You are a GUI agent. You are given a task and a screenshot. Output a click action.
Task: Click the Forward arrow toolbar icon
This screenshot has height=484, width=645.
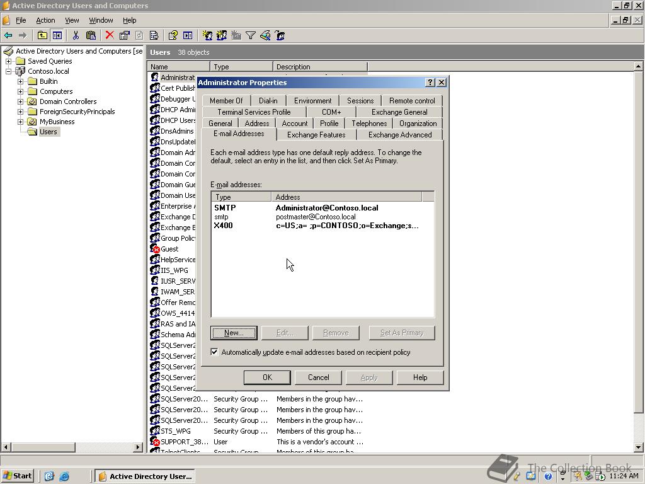click(23, 35)
